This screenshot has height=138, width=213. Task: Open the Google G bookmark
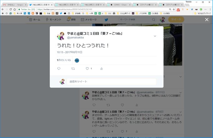pos(83,13)
